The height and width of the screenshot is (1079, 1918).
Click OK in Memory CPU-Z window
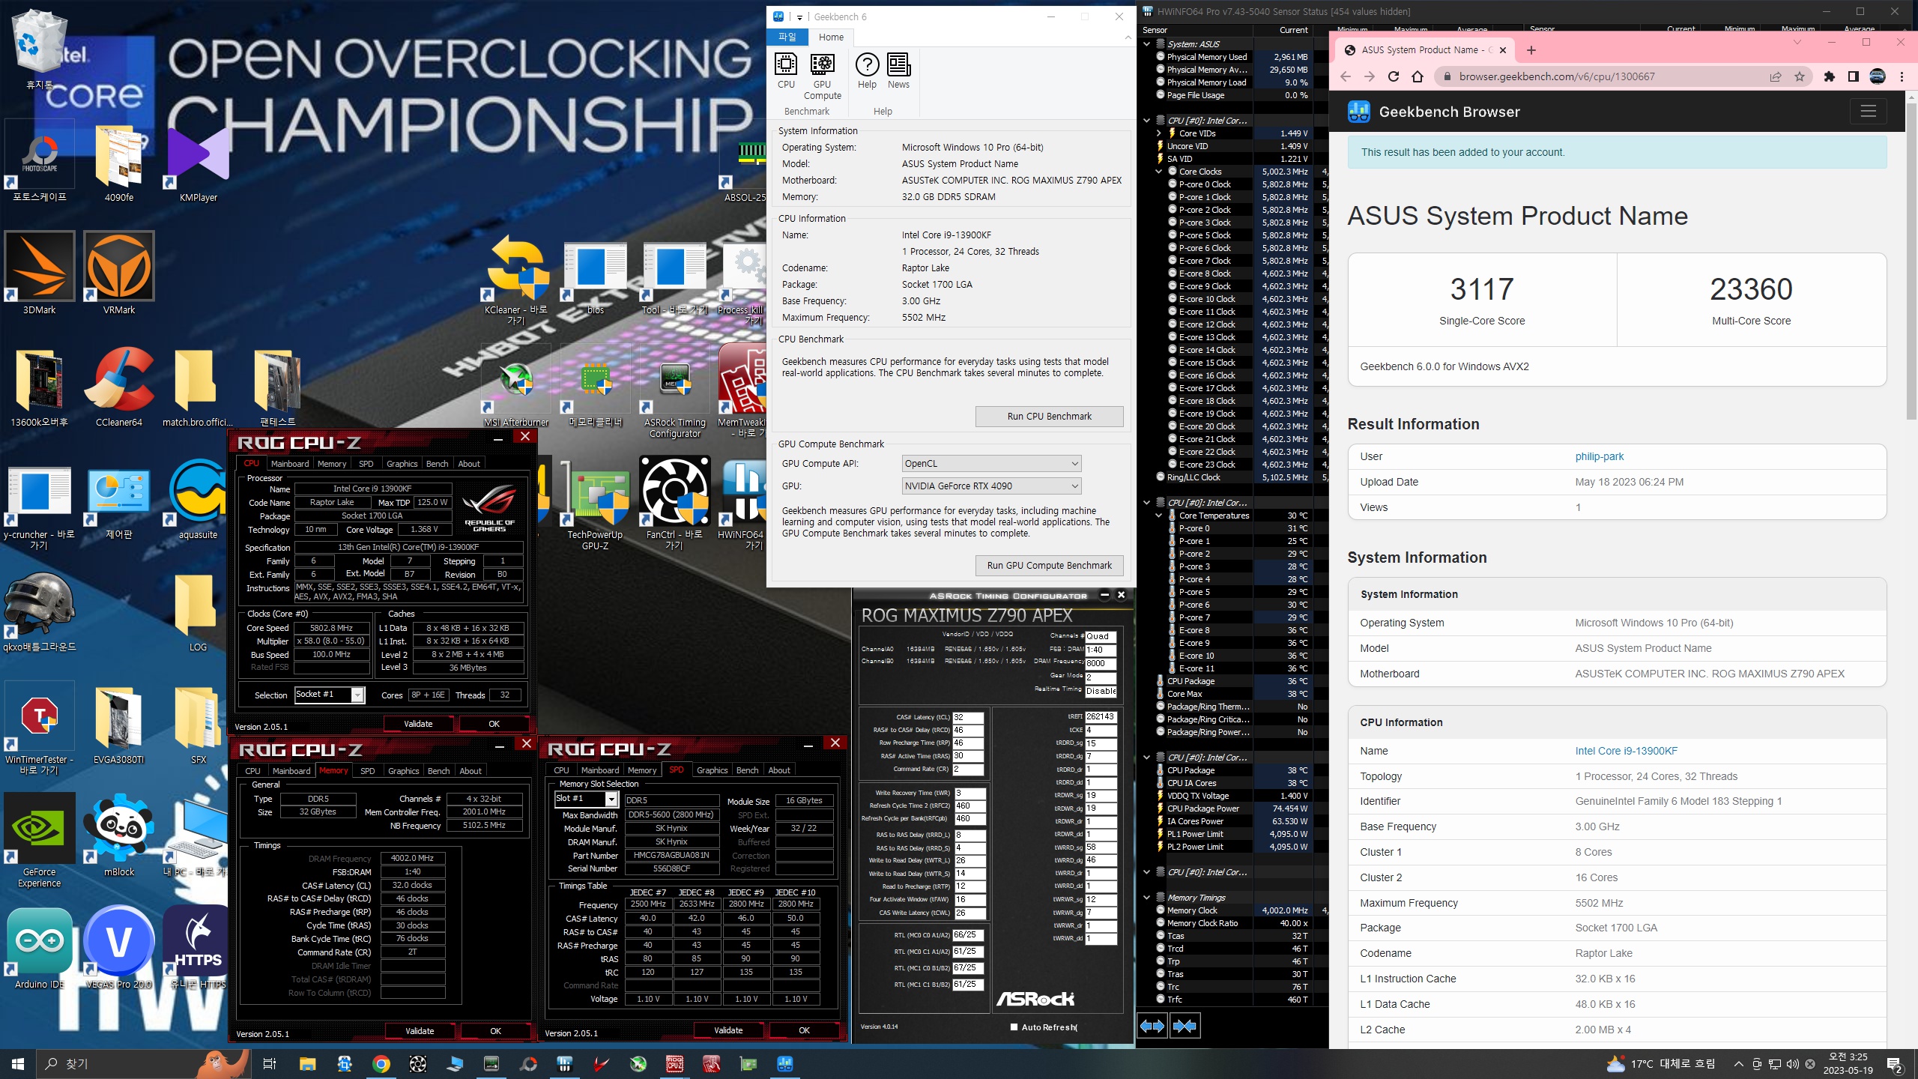(x=495, y=1031)
